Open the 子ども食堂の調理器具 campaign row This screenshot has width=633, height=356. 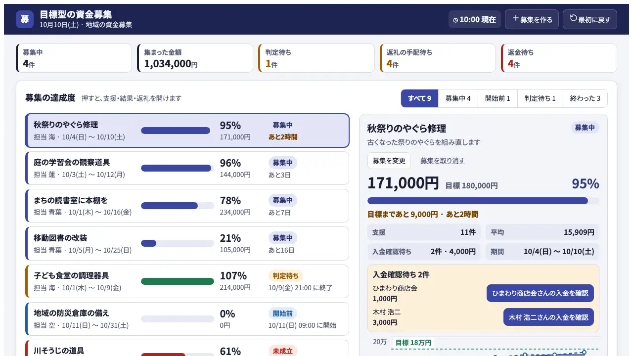[187, 281]
